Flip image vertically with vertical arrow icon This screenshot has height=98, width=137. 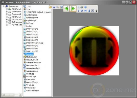click(89, 11)
